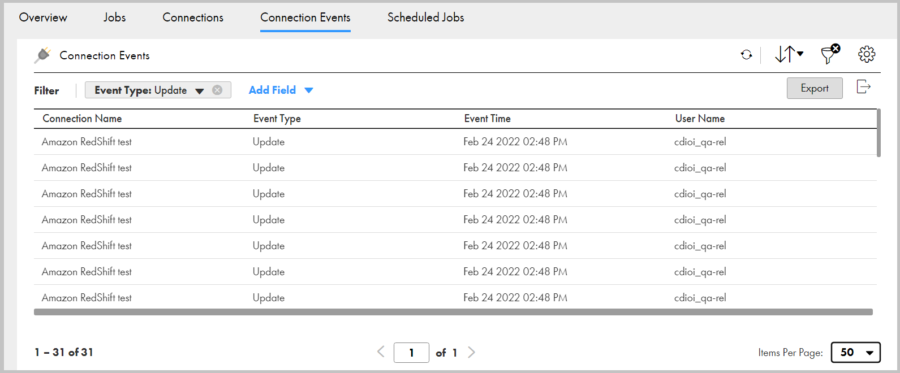Viewport: 900px width, 373px height.
Task: Go to next page arrow
Action: click(472, 352)
